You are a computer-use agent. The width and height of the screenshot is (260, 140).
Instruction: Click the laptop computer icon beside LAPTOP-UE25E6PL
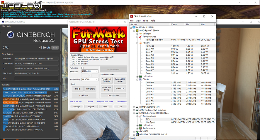134,27
